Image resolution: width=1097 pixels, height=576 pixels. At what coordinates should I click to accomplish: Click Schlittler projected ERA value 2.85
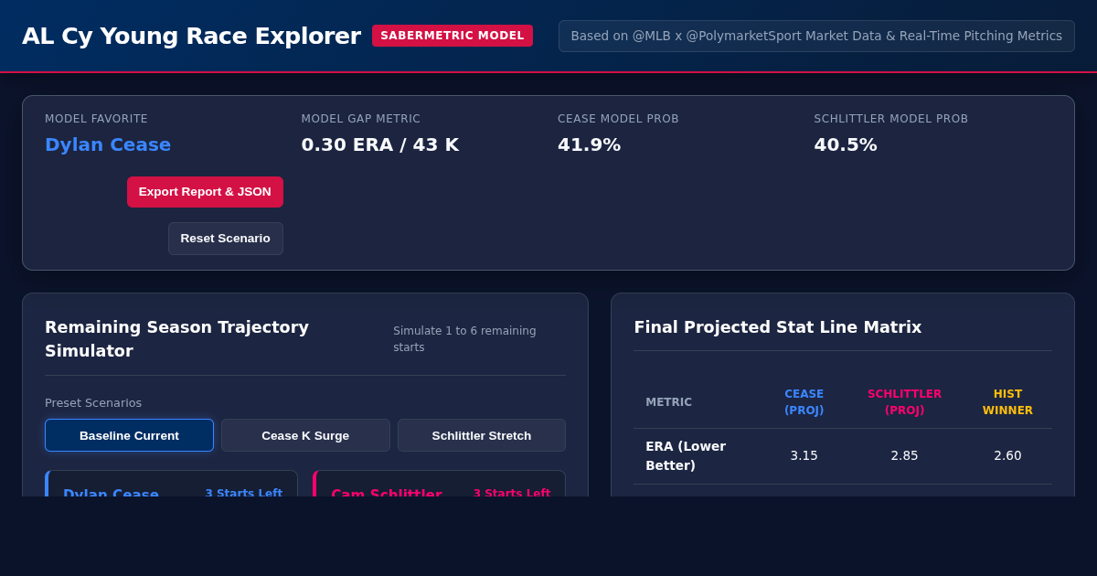(904, 455)
